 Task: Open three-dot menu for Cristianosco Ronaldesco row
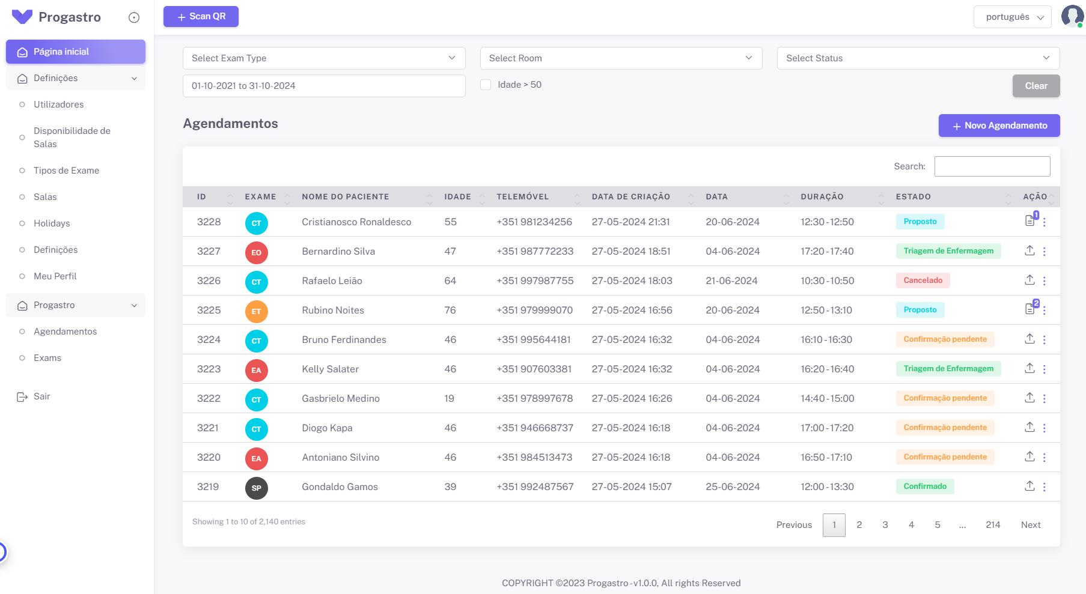point(1045,222)
